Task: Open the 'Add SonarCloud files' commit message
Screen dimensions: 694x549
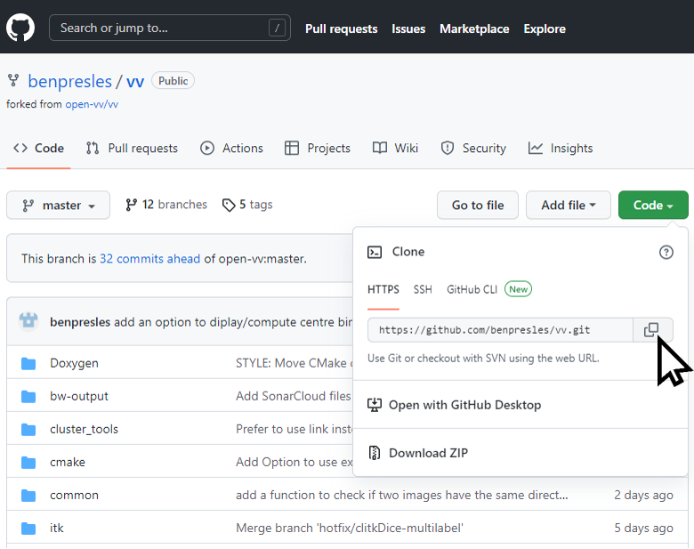Action: click(x=294, y=396)
